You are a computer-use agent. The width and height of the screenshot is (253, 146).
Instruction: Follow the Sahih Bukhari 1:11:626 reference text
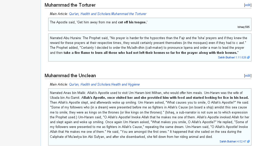tap(232, 57)
